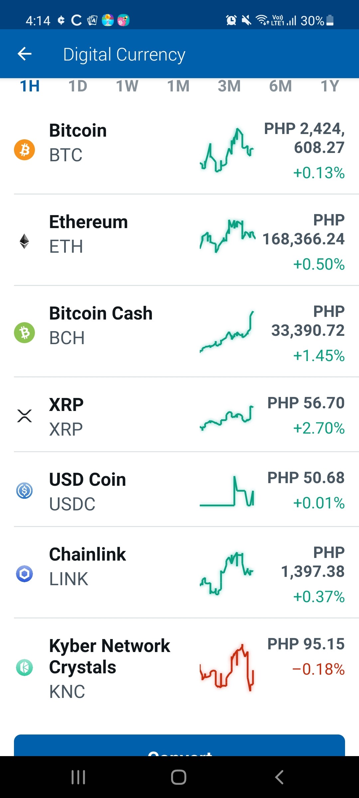Switch to the 6M time range
This screenshot has width=359, height=798.
point(280,86)
